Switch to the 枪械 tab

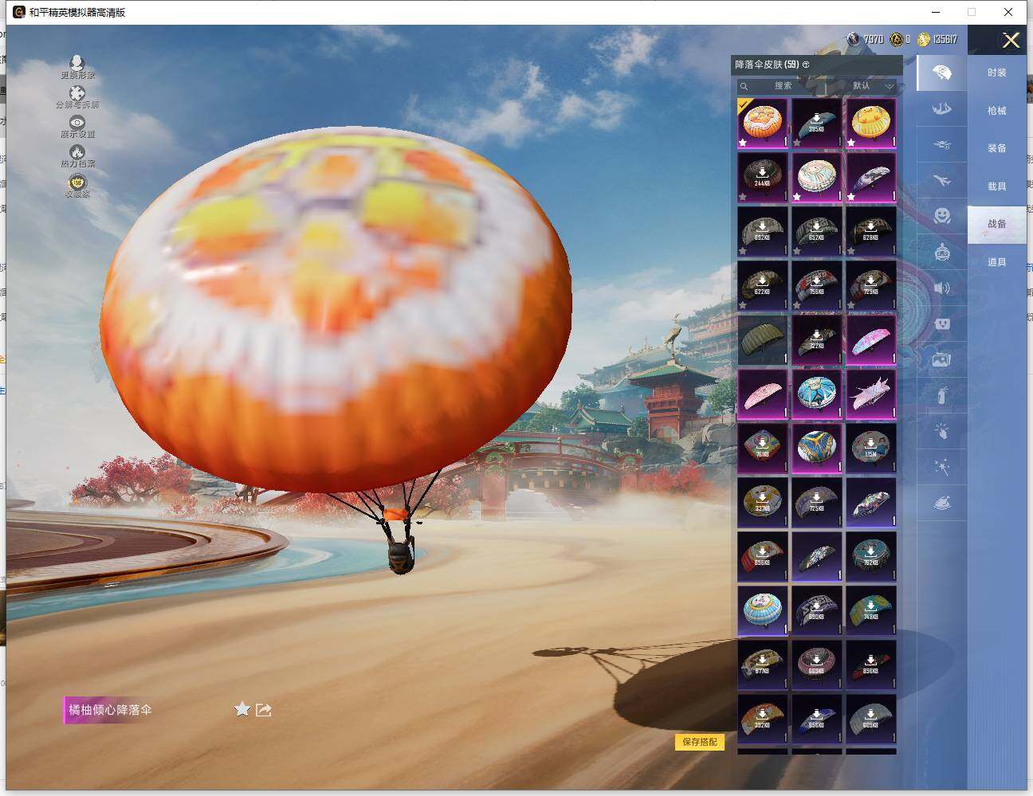tap(996, 111)
